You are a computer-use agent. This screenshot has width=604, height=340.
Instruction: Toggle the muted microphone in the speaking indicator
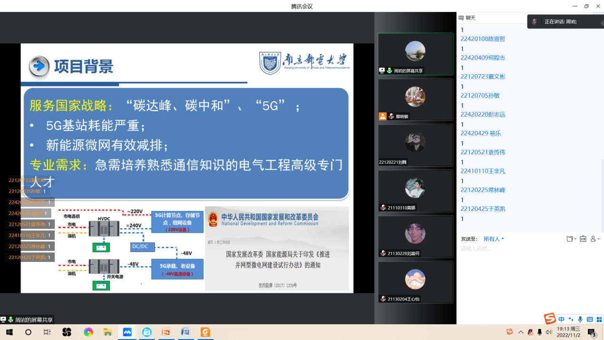point(535,21)
